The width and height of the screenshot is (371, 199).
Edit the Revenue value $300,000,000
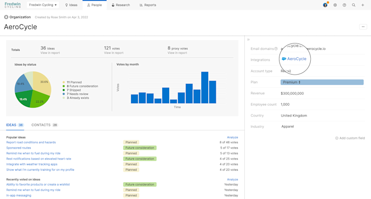(x=292, y=93)
